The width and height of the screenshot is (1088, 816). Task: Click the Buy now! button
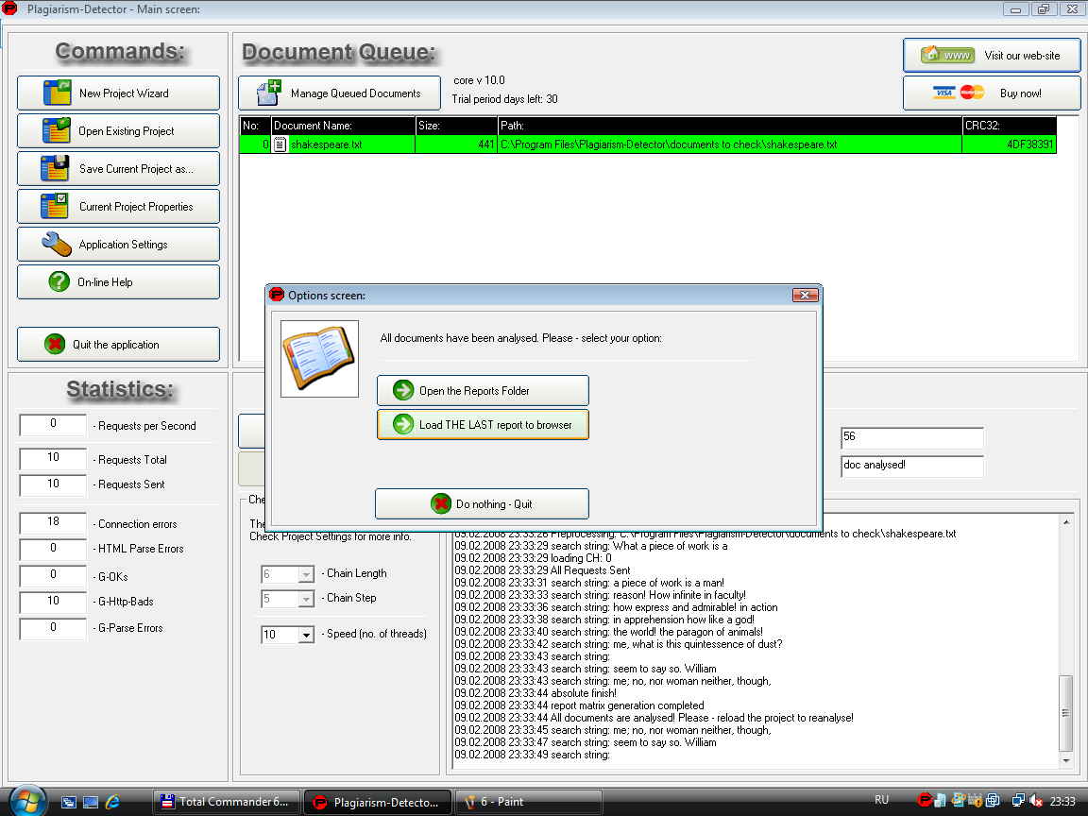point(992,93)
